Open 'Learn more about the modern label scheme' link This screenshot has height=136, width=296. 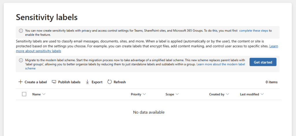135,66
